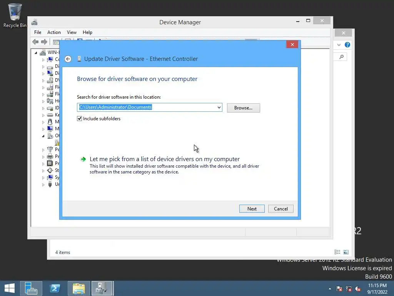Image resolution: width=394 pixels, height=296 pixels.
Task: Click the Forward arrow toolbar icon
Action: point(44,42)
